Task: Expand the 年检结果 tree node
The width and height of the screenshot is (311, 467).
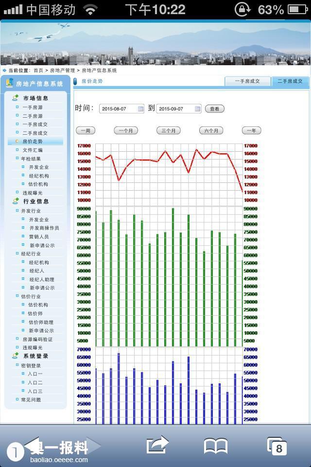Action: (17, 158)
